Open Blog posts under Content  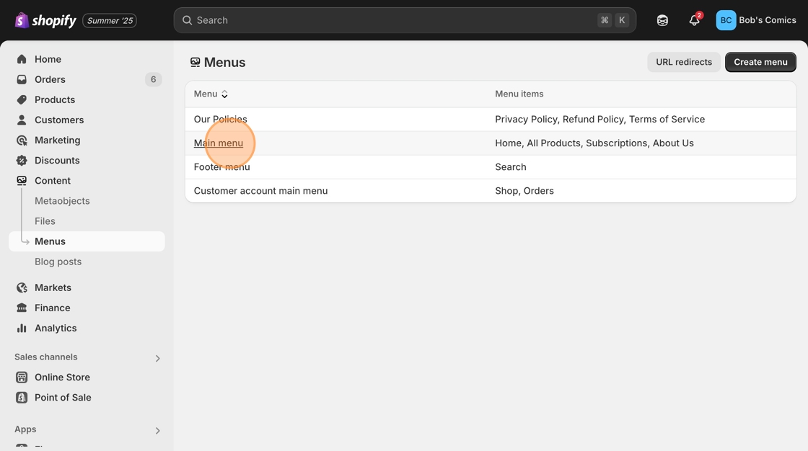[58, 262]
